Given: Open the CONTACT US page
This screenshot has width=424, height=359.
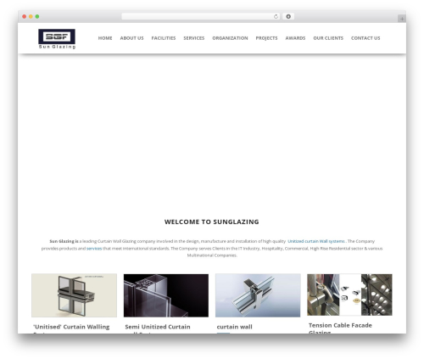Looking at the screenshot, I should click(365, 38).
